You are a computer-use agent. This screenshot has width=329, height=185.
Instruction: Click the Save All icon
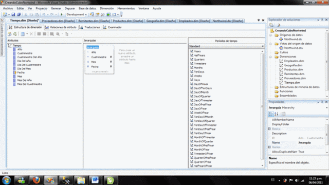click(x=19, y=14)
